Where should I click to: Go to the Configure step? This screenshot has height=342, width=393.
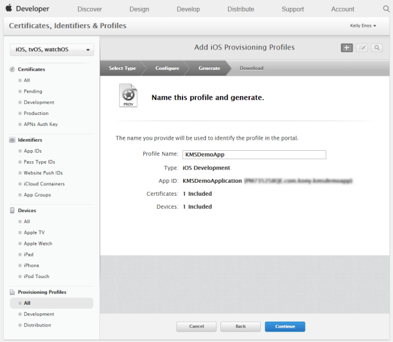coord(167,68)
